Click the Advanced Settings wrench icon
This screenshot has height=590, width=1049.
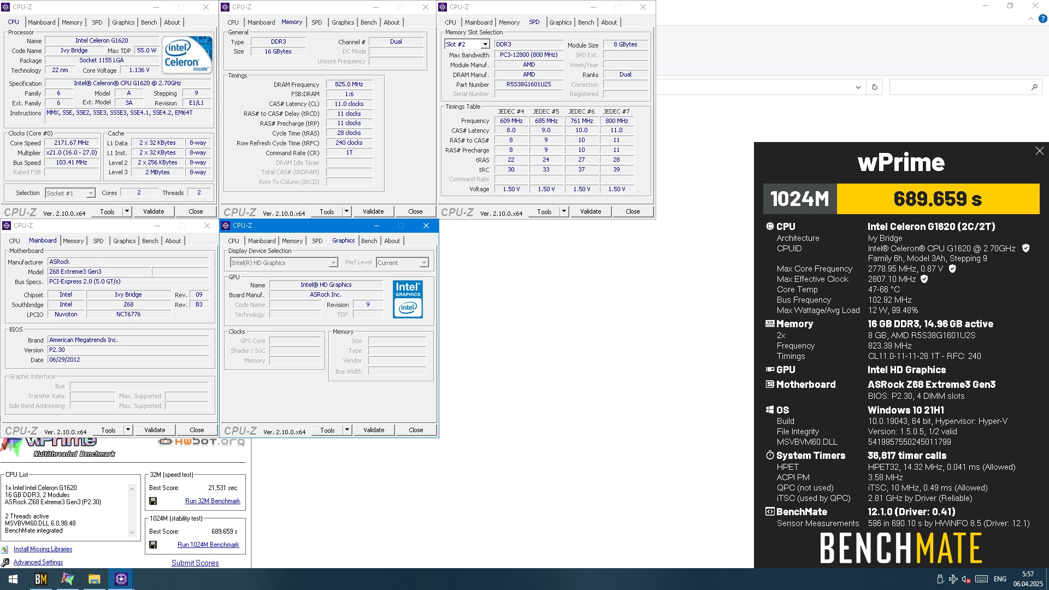5,562
